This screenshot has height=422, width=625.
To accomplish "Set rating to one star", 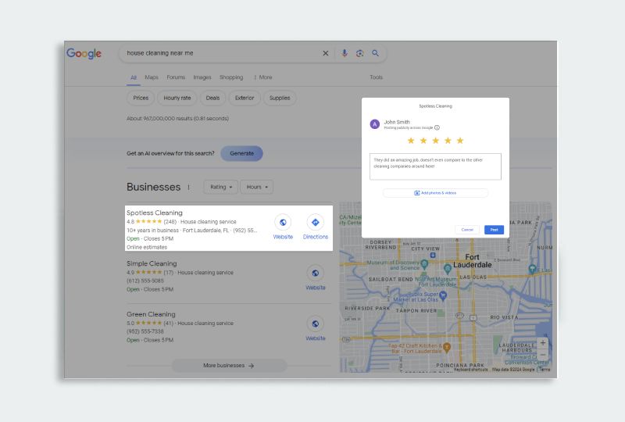I will (411, 141).
